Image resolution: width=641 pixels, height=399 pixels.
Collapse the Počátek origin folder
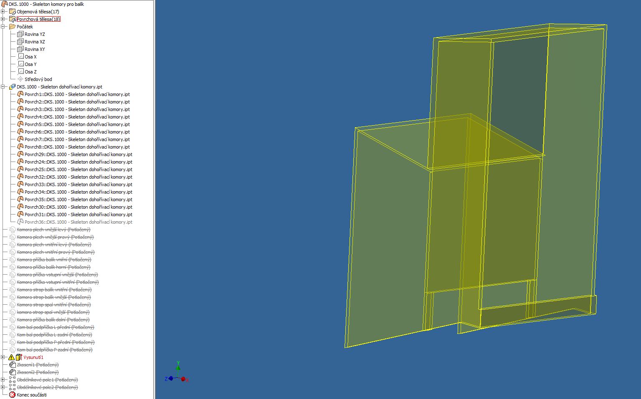(x=3, y=27)
